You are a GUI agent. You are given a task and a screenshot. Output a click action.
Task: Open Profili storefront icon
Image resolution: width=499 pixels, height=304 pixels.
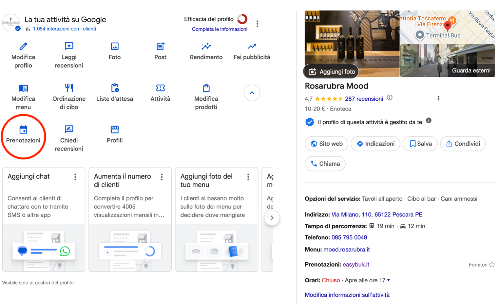115,130
